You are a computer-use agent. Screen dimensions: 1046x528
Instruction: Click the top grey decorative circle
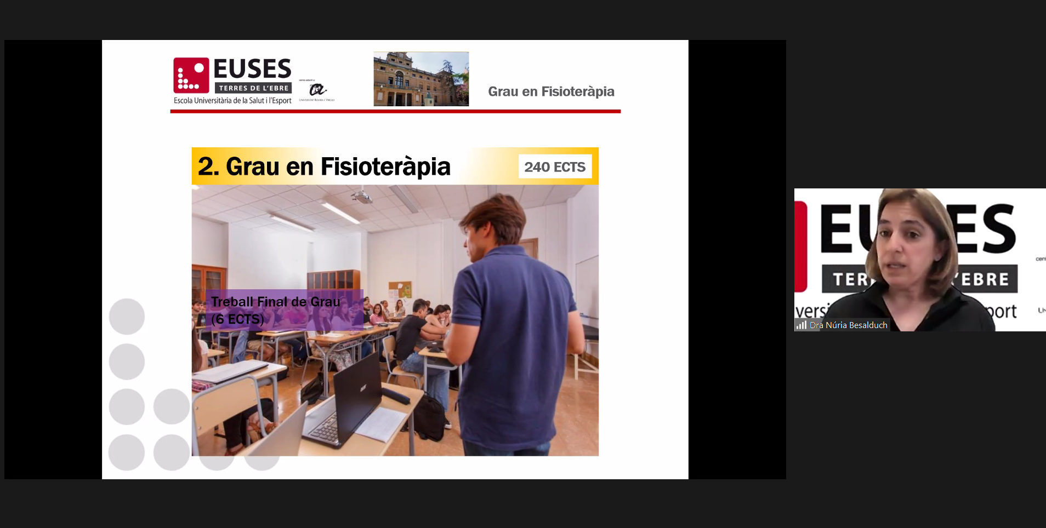pos(127,317)
